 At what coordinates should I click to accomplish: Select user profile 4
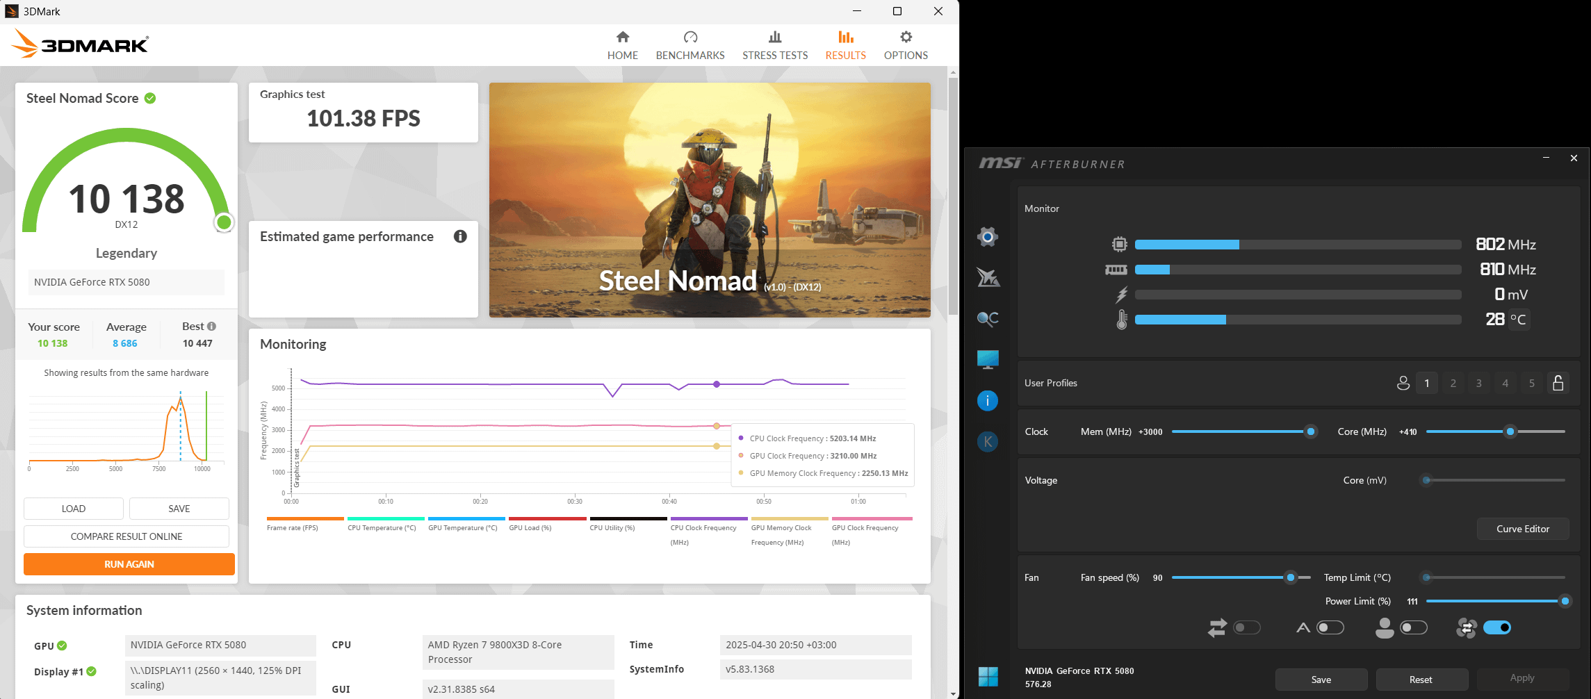point(1506,383)
